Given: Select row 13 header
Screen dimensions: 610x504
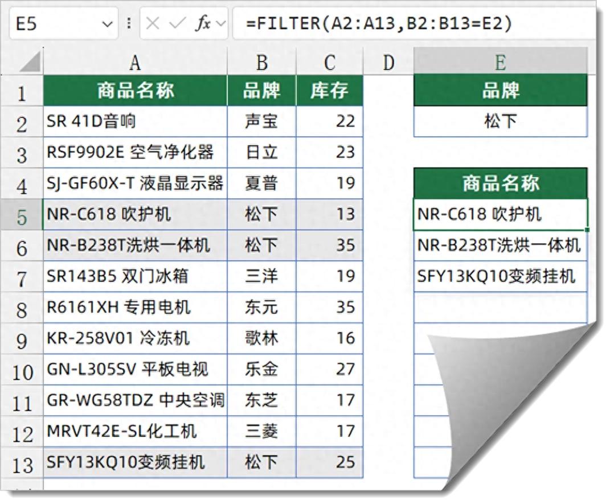Looking at the screenshot, I should click(x=22, y=463).
